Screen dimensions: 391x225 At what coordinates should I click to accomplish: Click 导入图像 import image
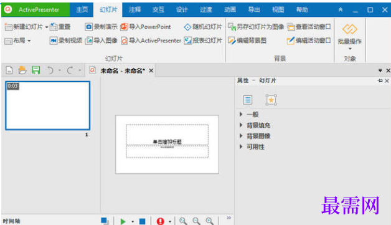101,41
